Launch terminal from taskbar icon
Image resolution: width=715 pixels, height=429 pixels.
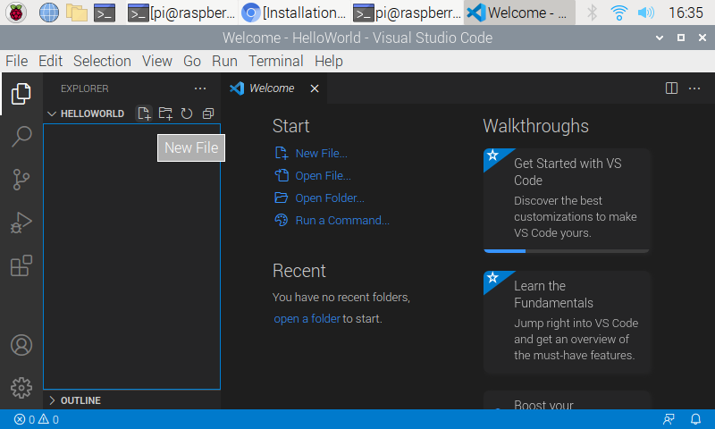pyautogui.click(x=105, y=13)
